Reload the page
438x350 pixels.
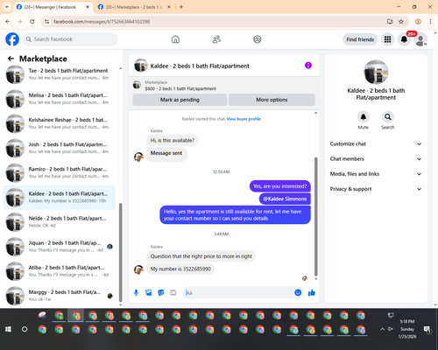click(32, 22)
